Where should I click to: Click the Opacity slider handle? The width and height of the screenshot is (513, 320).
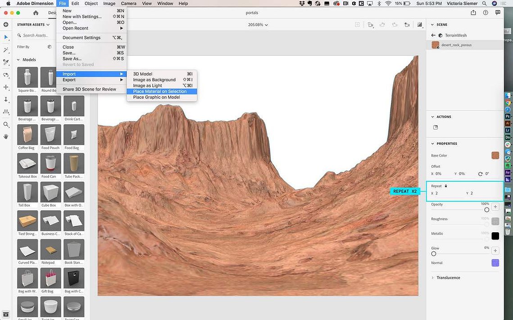click(487, 210)
